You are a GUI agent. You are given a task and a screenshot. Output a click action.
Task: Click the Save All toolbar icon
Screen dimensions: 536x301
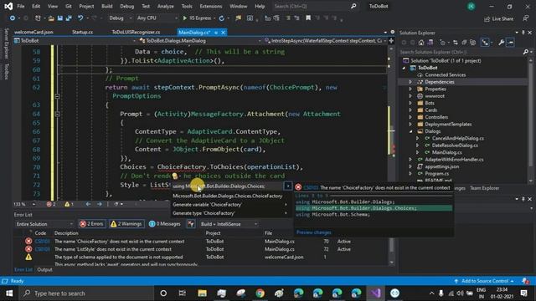69,18
